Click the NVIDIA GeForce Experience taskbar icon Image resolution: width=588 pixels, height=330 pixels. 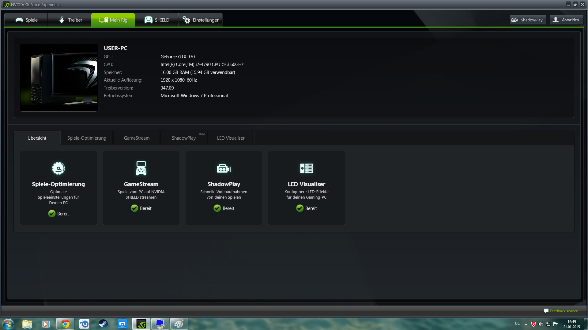click(141, 324)
